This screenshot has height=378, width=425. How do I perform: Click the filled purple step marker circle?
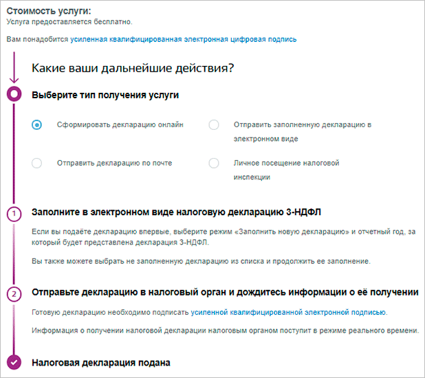click(13, 95)
